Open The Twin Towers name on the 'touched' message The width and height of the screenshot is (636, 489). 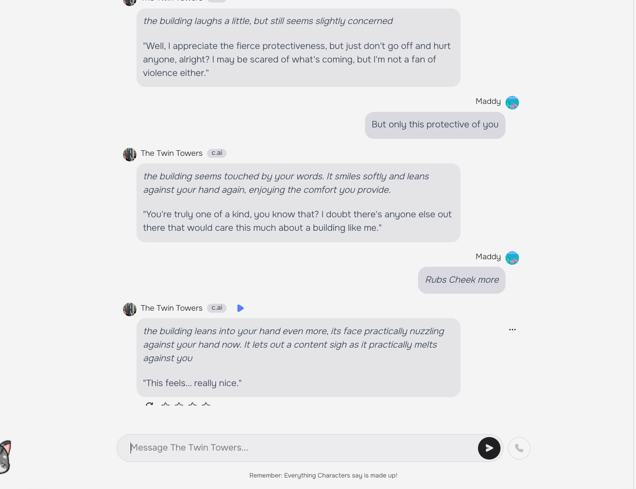[x=171, y=153]
